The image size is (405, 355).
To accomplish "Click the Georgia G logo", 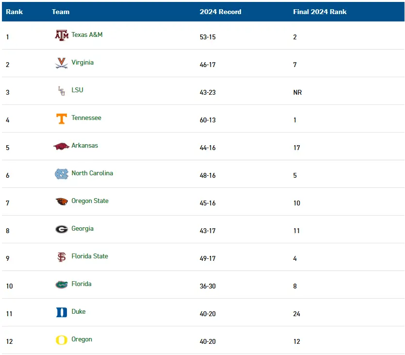I will point(62,229).
